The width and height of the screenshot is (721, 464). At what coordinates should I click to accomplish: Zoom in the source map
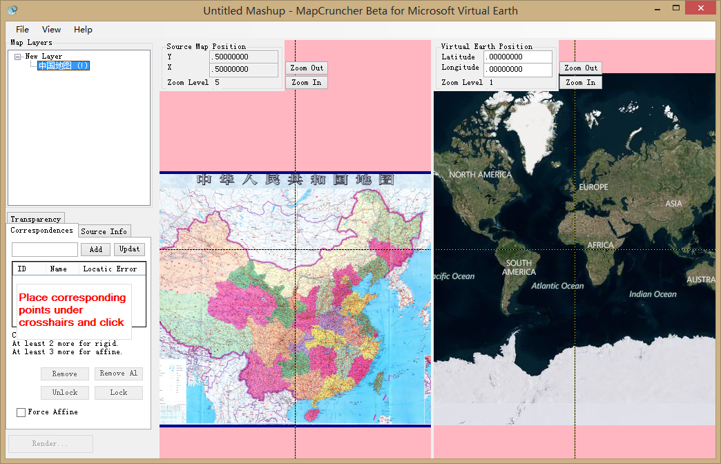click(306, 83)
